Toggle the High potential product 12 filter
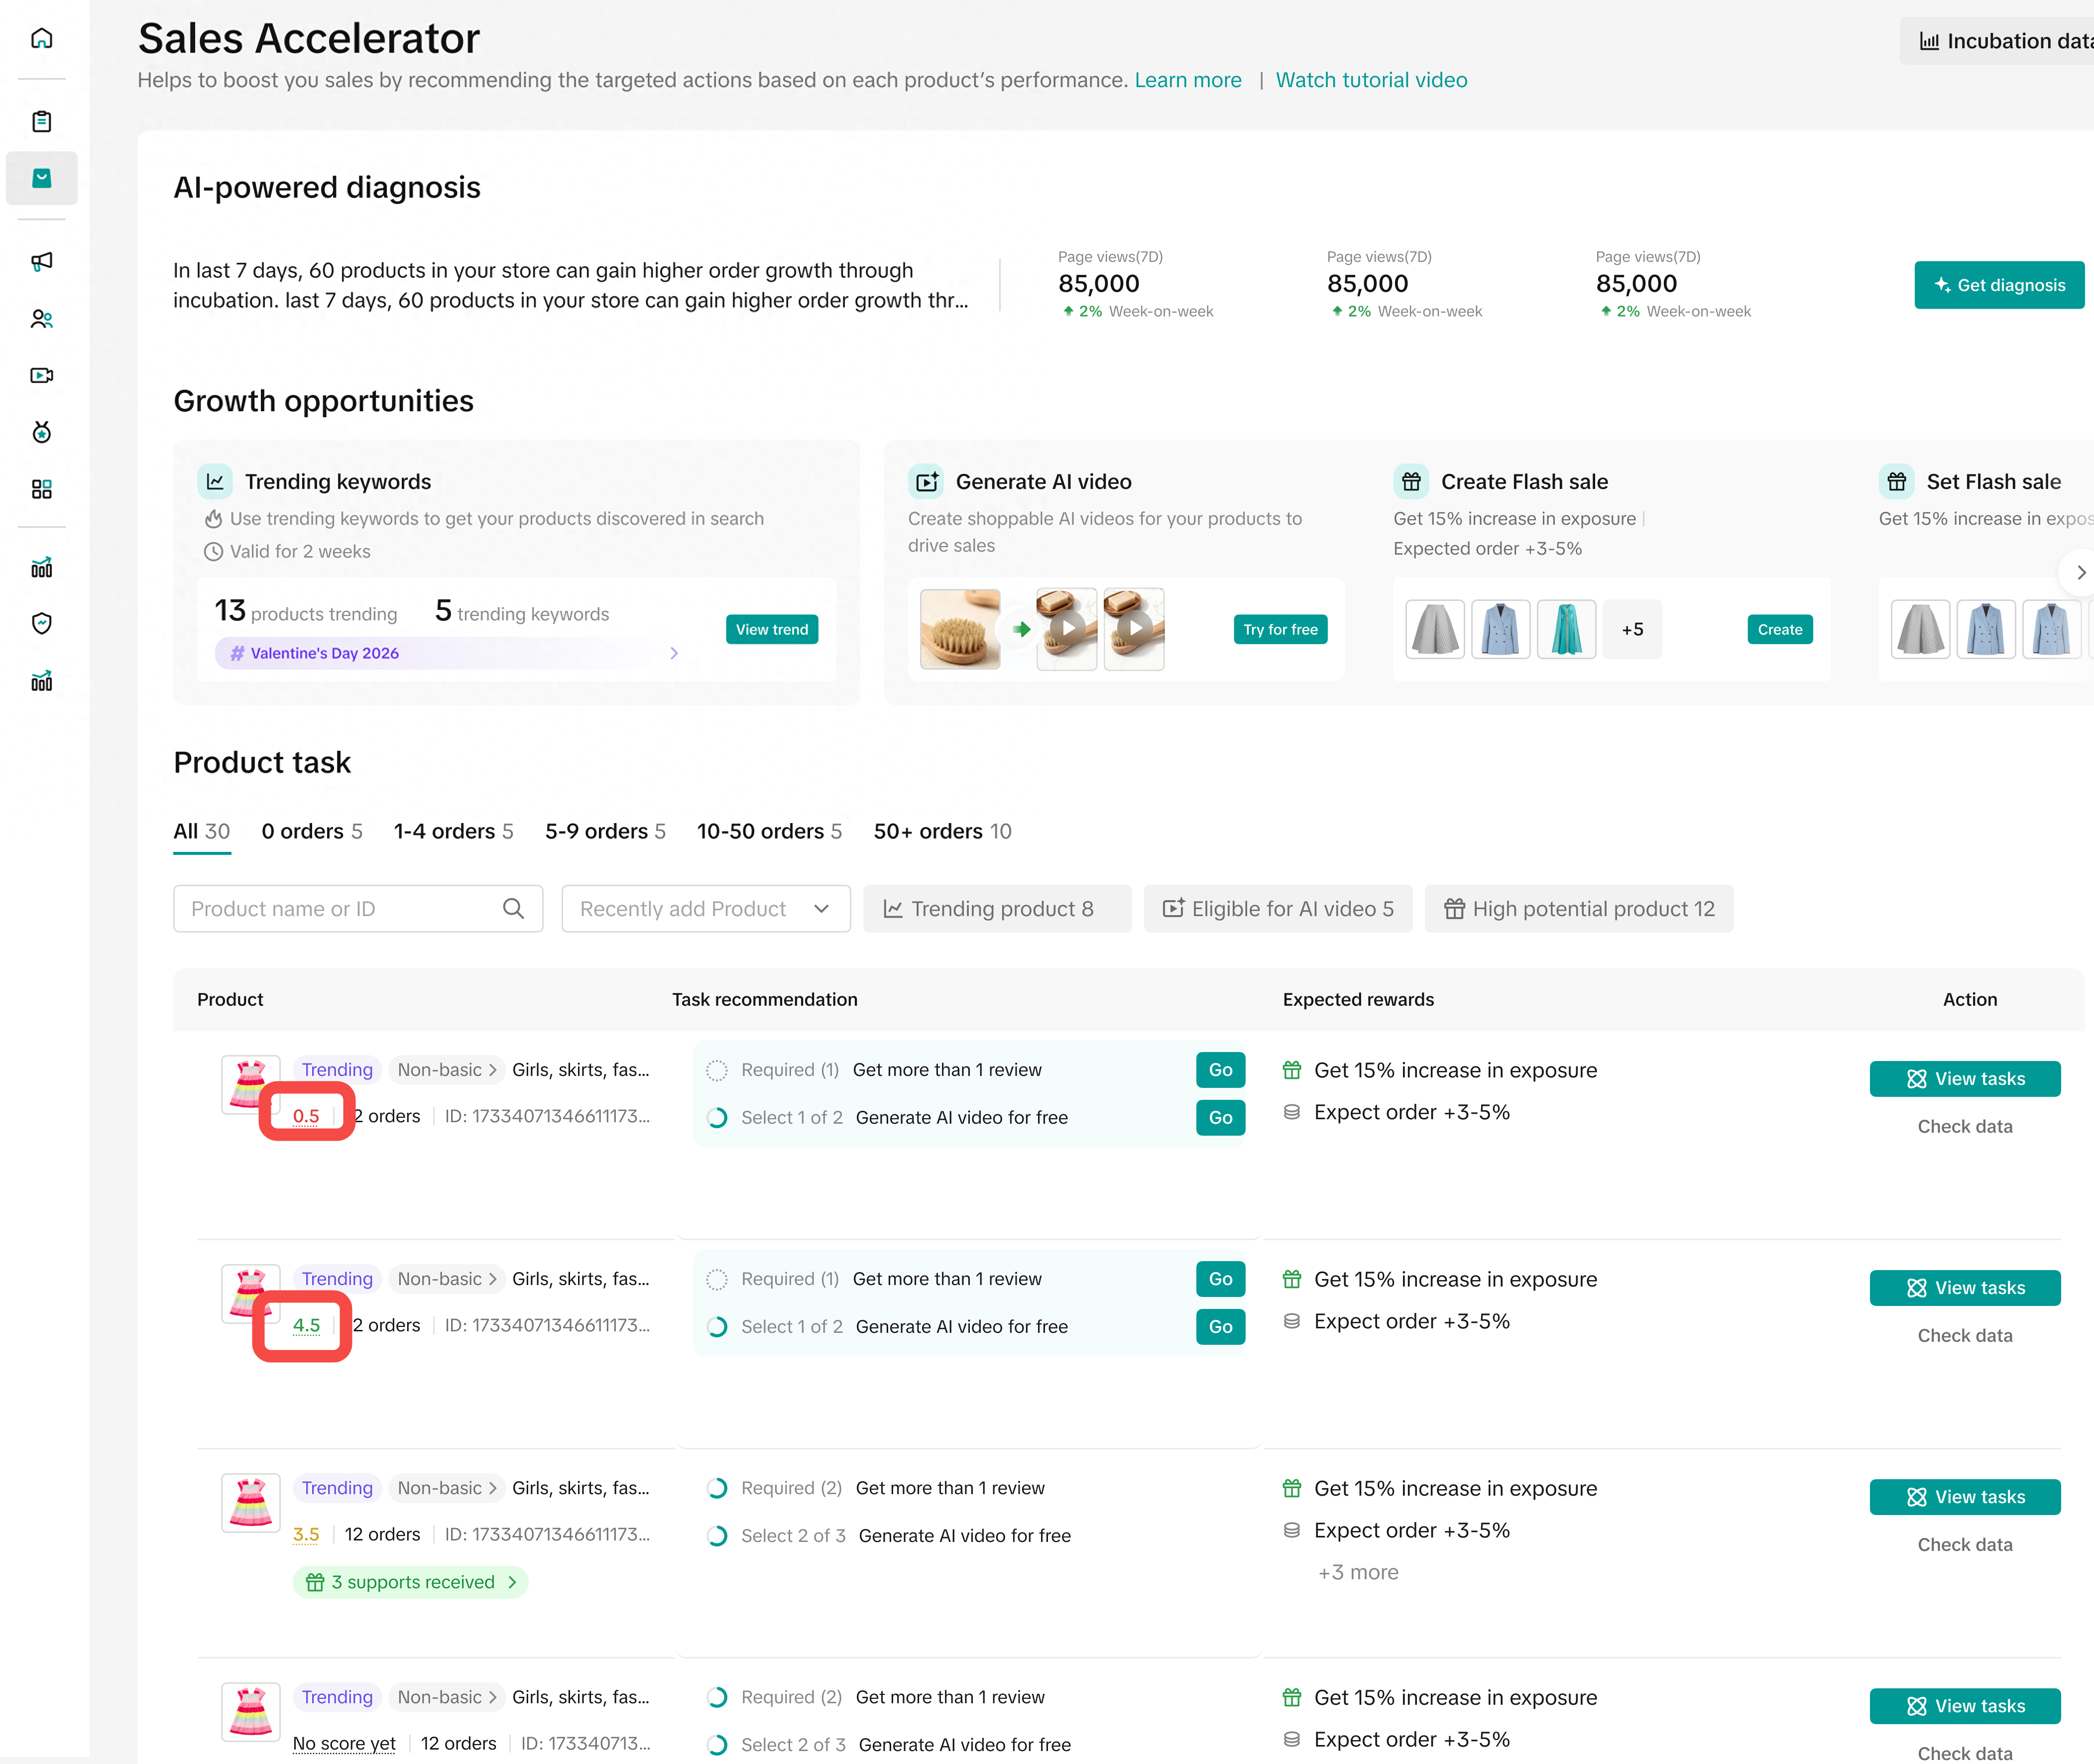 (1579, 908)
